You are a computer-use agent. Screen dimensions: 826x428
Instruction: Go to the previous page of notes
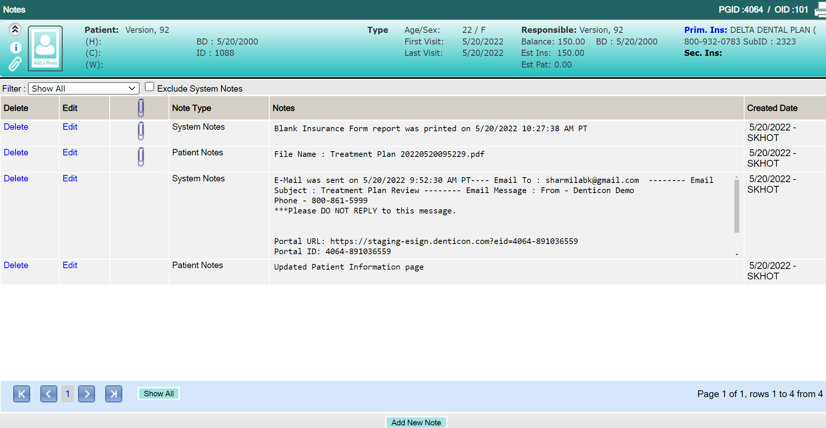(49, 394)
